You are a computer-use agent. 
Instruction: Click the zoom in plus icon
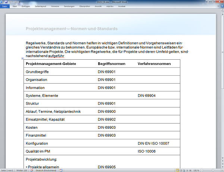pyautogui.click(x=222, y=170)
